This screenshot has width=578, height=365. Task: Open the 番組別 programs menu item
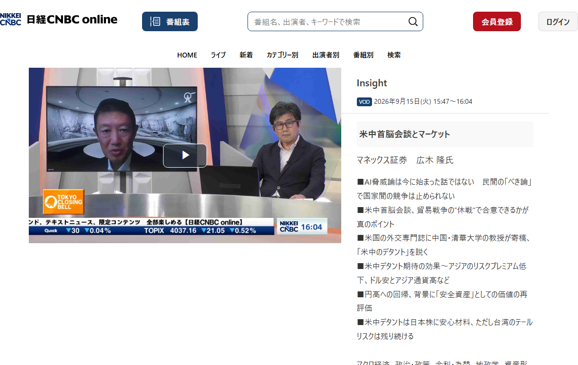point(363,55)
